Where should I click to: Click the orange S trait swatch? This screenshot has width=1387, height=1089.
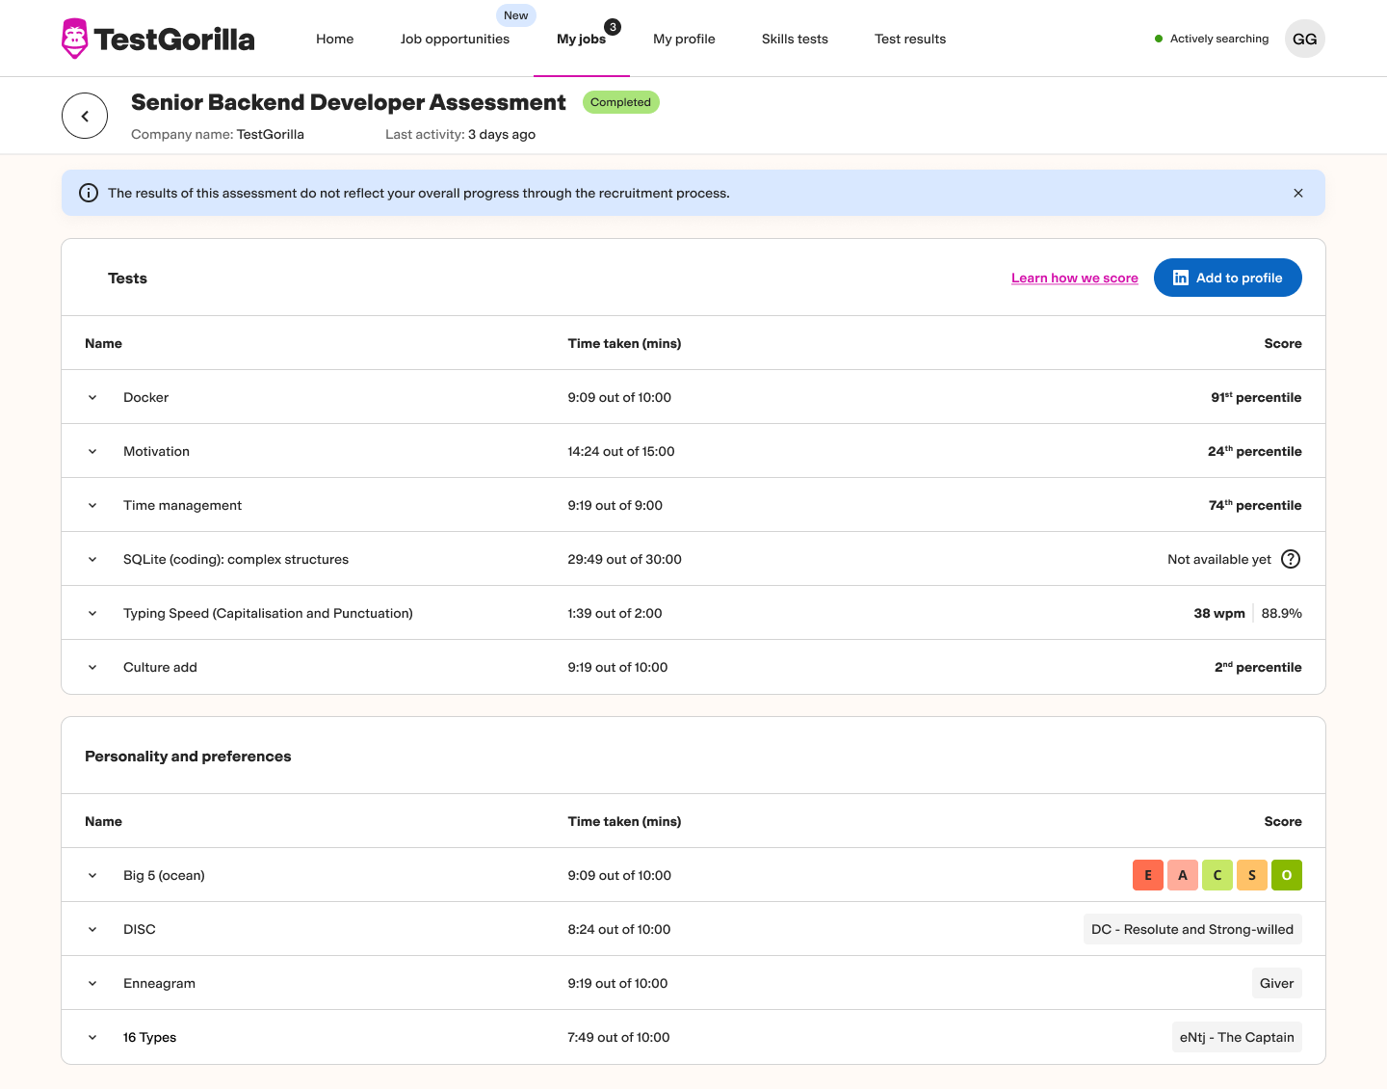click(x=1252, y=875)
